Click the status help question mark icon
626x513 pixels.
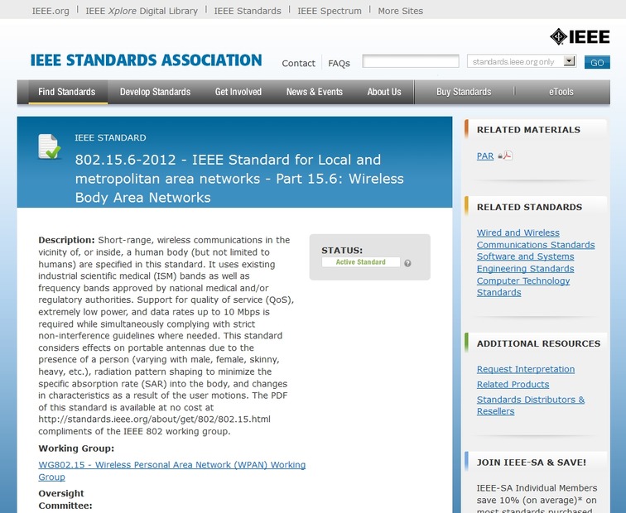click(x=407, y=263)
